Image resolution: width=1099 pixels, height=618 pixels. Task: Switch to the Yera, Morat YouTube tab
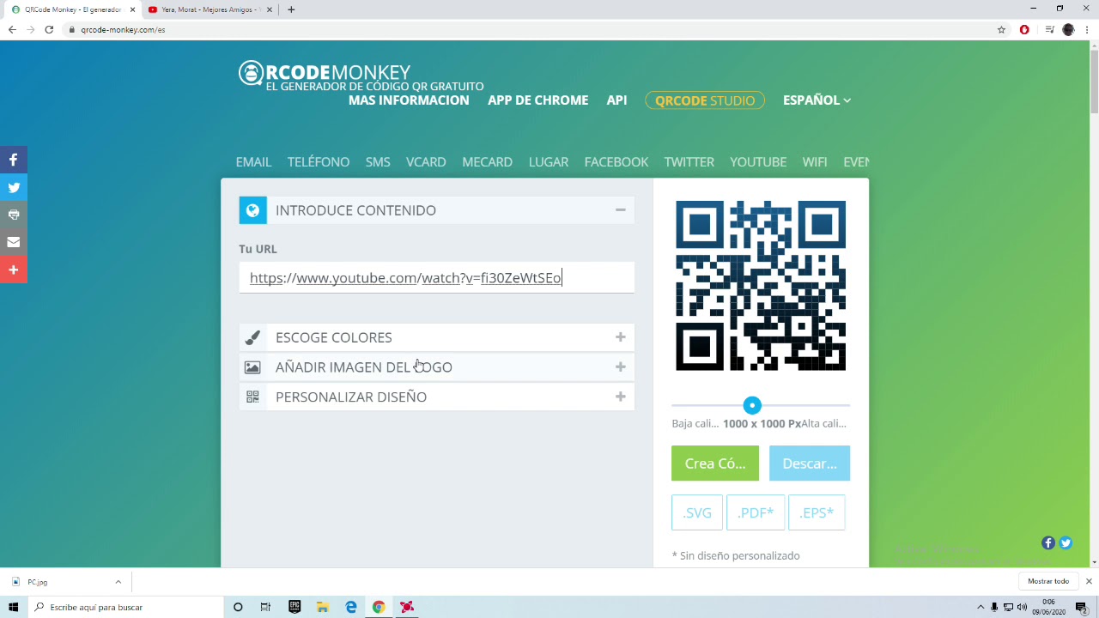[209, 9]
